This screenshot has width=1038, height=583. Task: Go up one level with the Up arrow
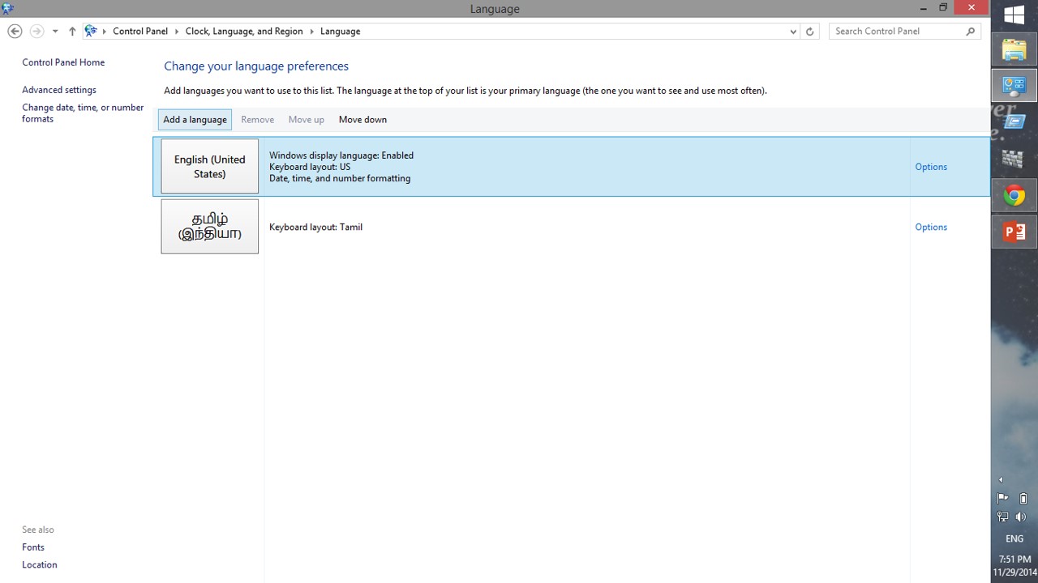[x=72, y=31]
